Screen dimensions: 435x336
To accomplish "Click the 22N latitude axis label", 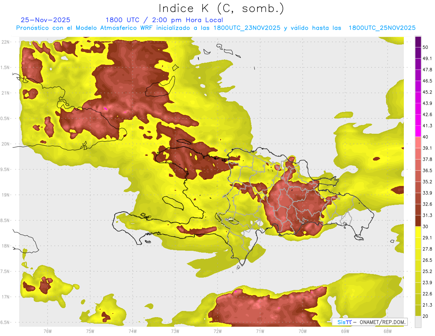I will [x=5, y=42].
